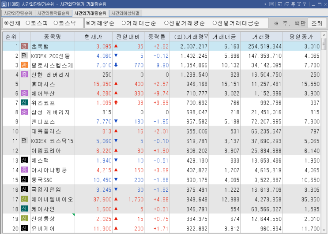Screen dimensions: 328x234
Task: Click the 증 badge next to 신한 레버리지
Action: (24, 74)
